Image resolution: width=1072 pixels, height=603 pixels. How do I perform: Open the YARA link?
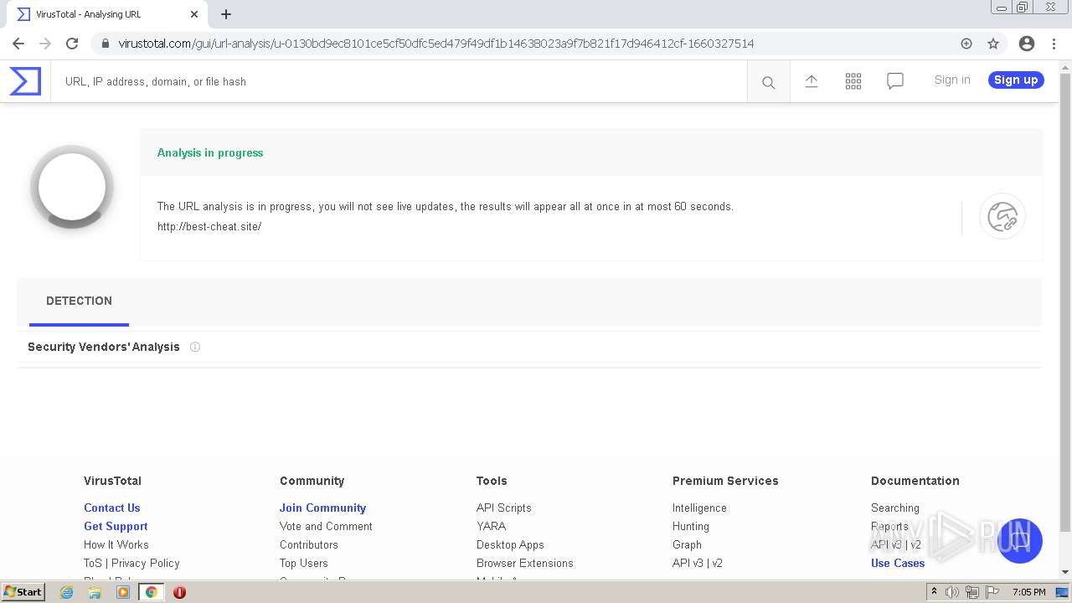tap(491, 526)
